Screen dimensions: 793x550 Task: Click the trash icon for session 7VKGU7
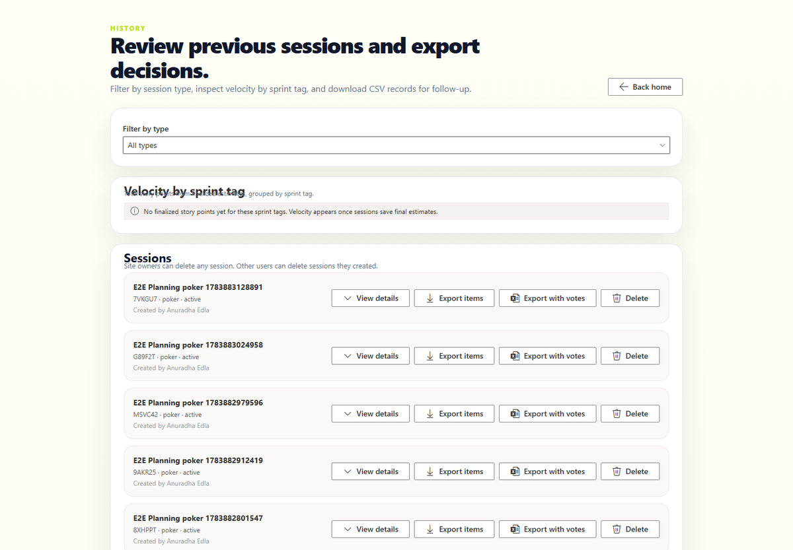(617, 298)
